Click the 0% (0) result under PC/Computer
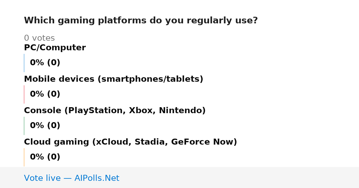Screen dimensions: 359x188 45,63
